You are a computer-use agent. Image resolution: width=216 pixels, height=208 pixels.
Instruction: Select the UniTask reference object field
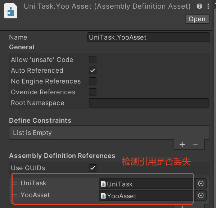pyautogui.click(x=146, y=184)
